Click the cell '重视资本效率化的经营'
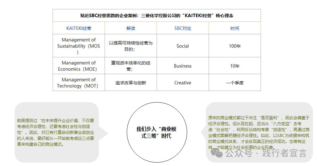This screenshot has height=166, width=317. 131,66
